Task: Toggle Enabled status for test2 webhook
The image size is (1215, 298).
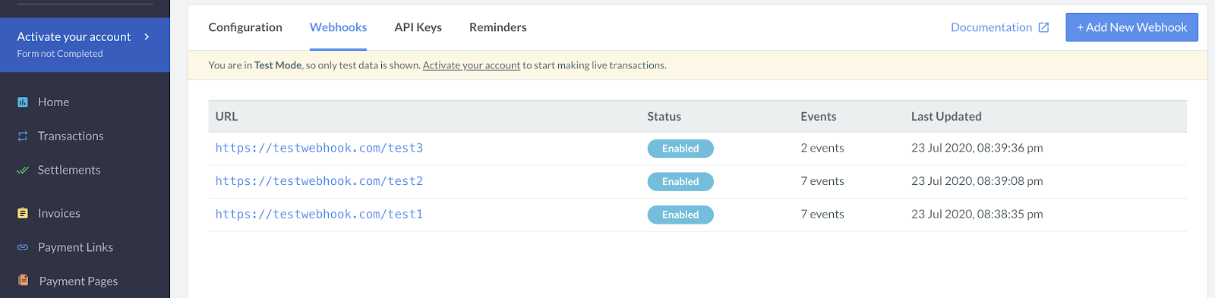Action: (680, 182)
